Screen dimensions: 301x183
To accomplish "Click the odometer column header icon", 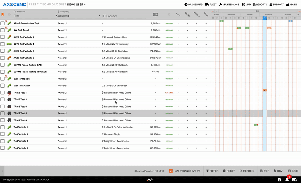I will [x=155, y=15].
